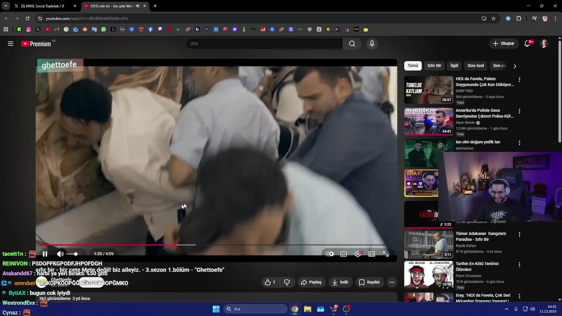Image resolution: width=562 pixels, height=316 pixels.
Task: Click the address bar URL
Action: [87, 18]
